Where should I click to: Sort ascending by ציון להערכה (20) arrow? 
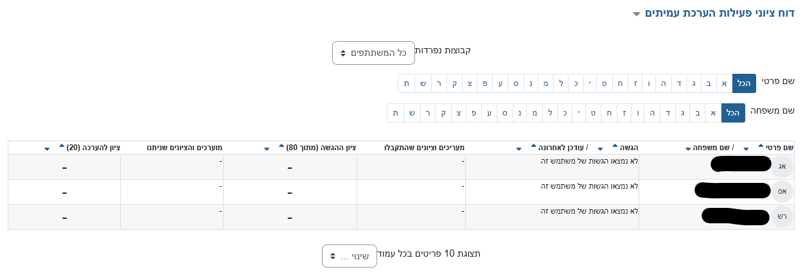[x=62, y=147]
